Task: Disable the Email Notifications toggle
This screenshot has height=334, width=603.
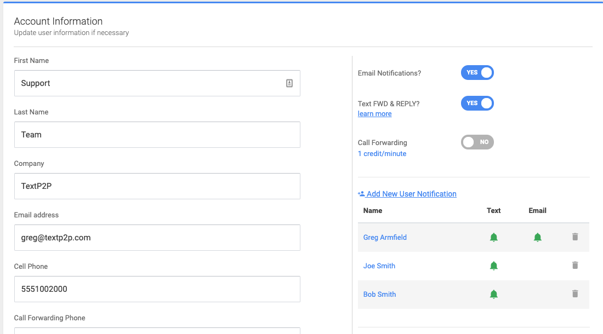Action: pos(477,73)
